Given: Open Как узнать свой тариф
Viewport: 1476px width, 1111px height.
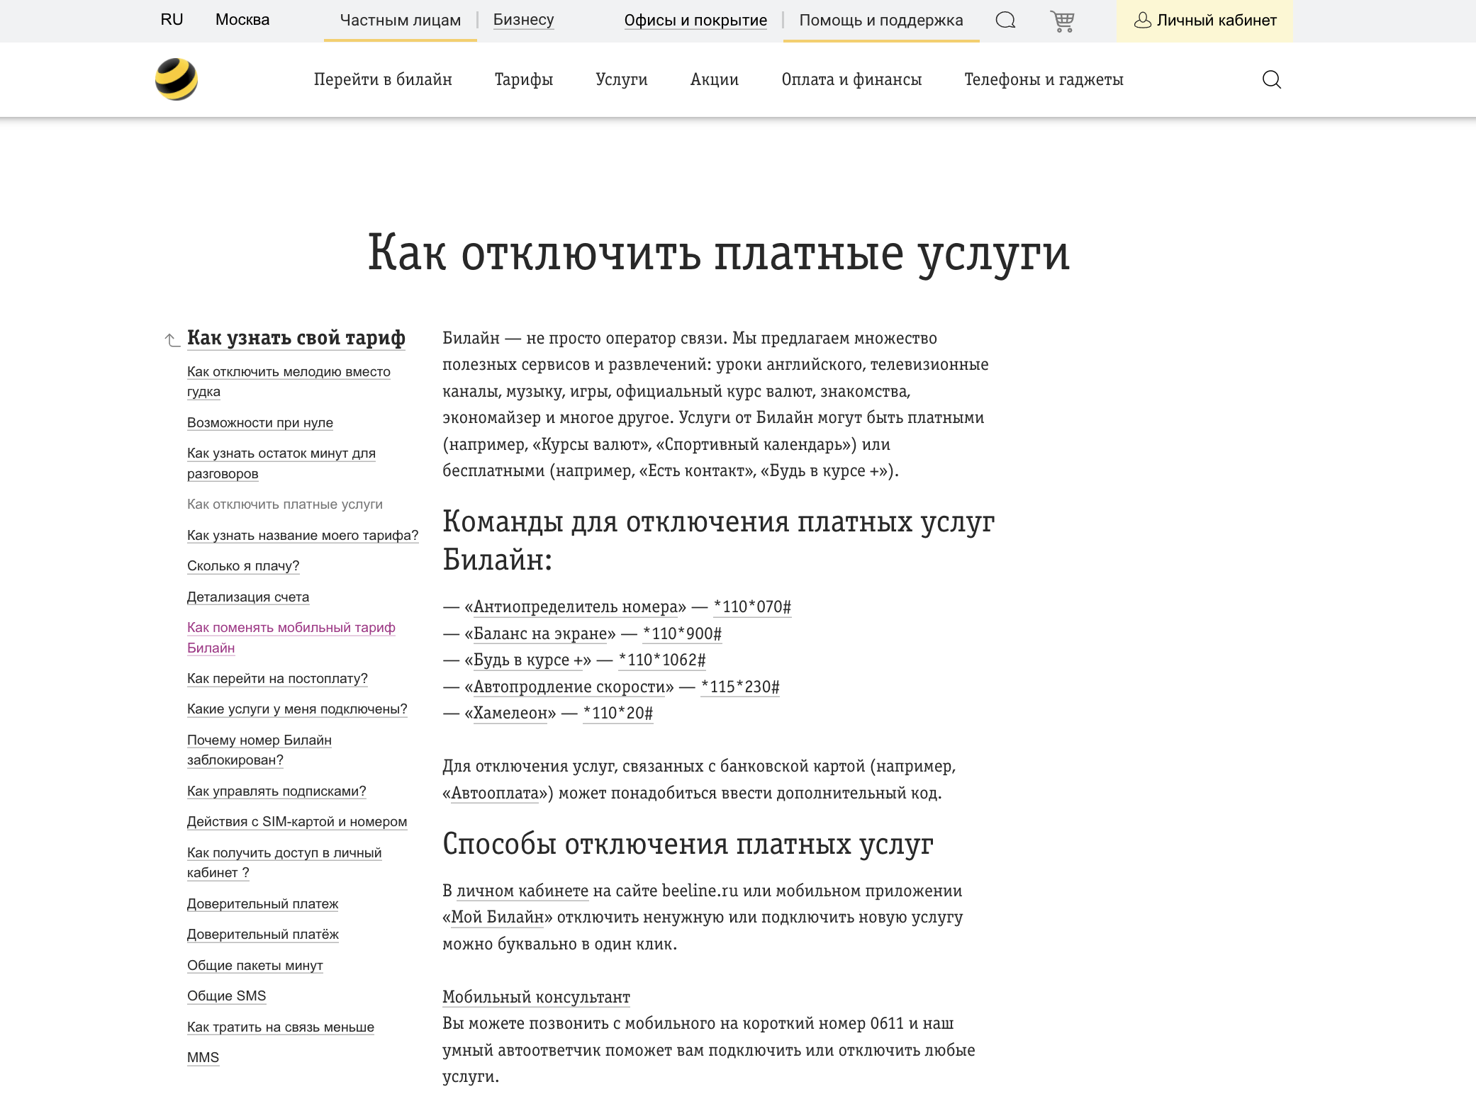Looking at the screenshot, I should click(296, 339).
